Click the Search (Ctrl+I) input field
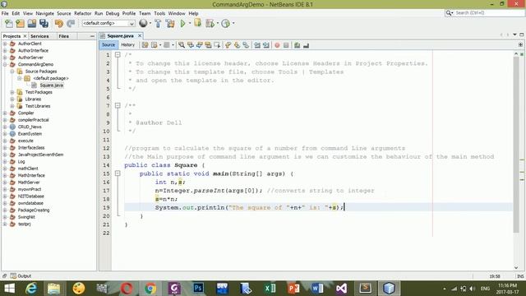 488,13
